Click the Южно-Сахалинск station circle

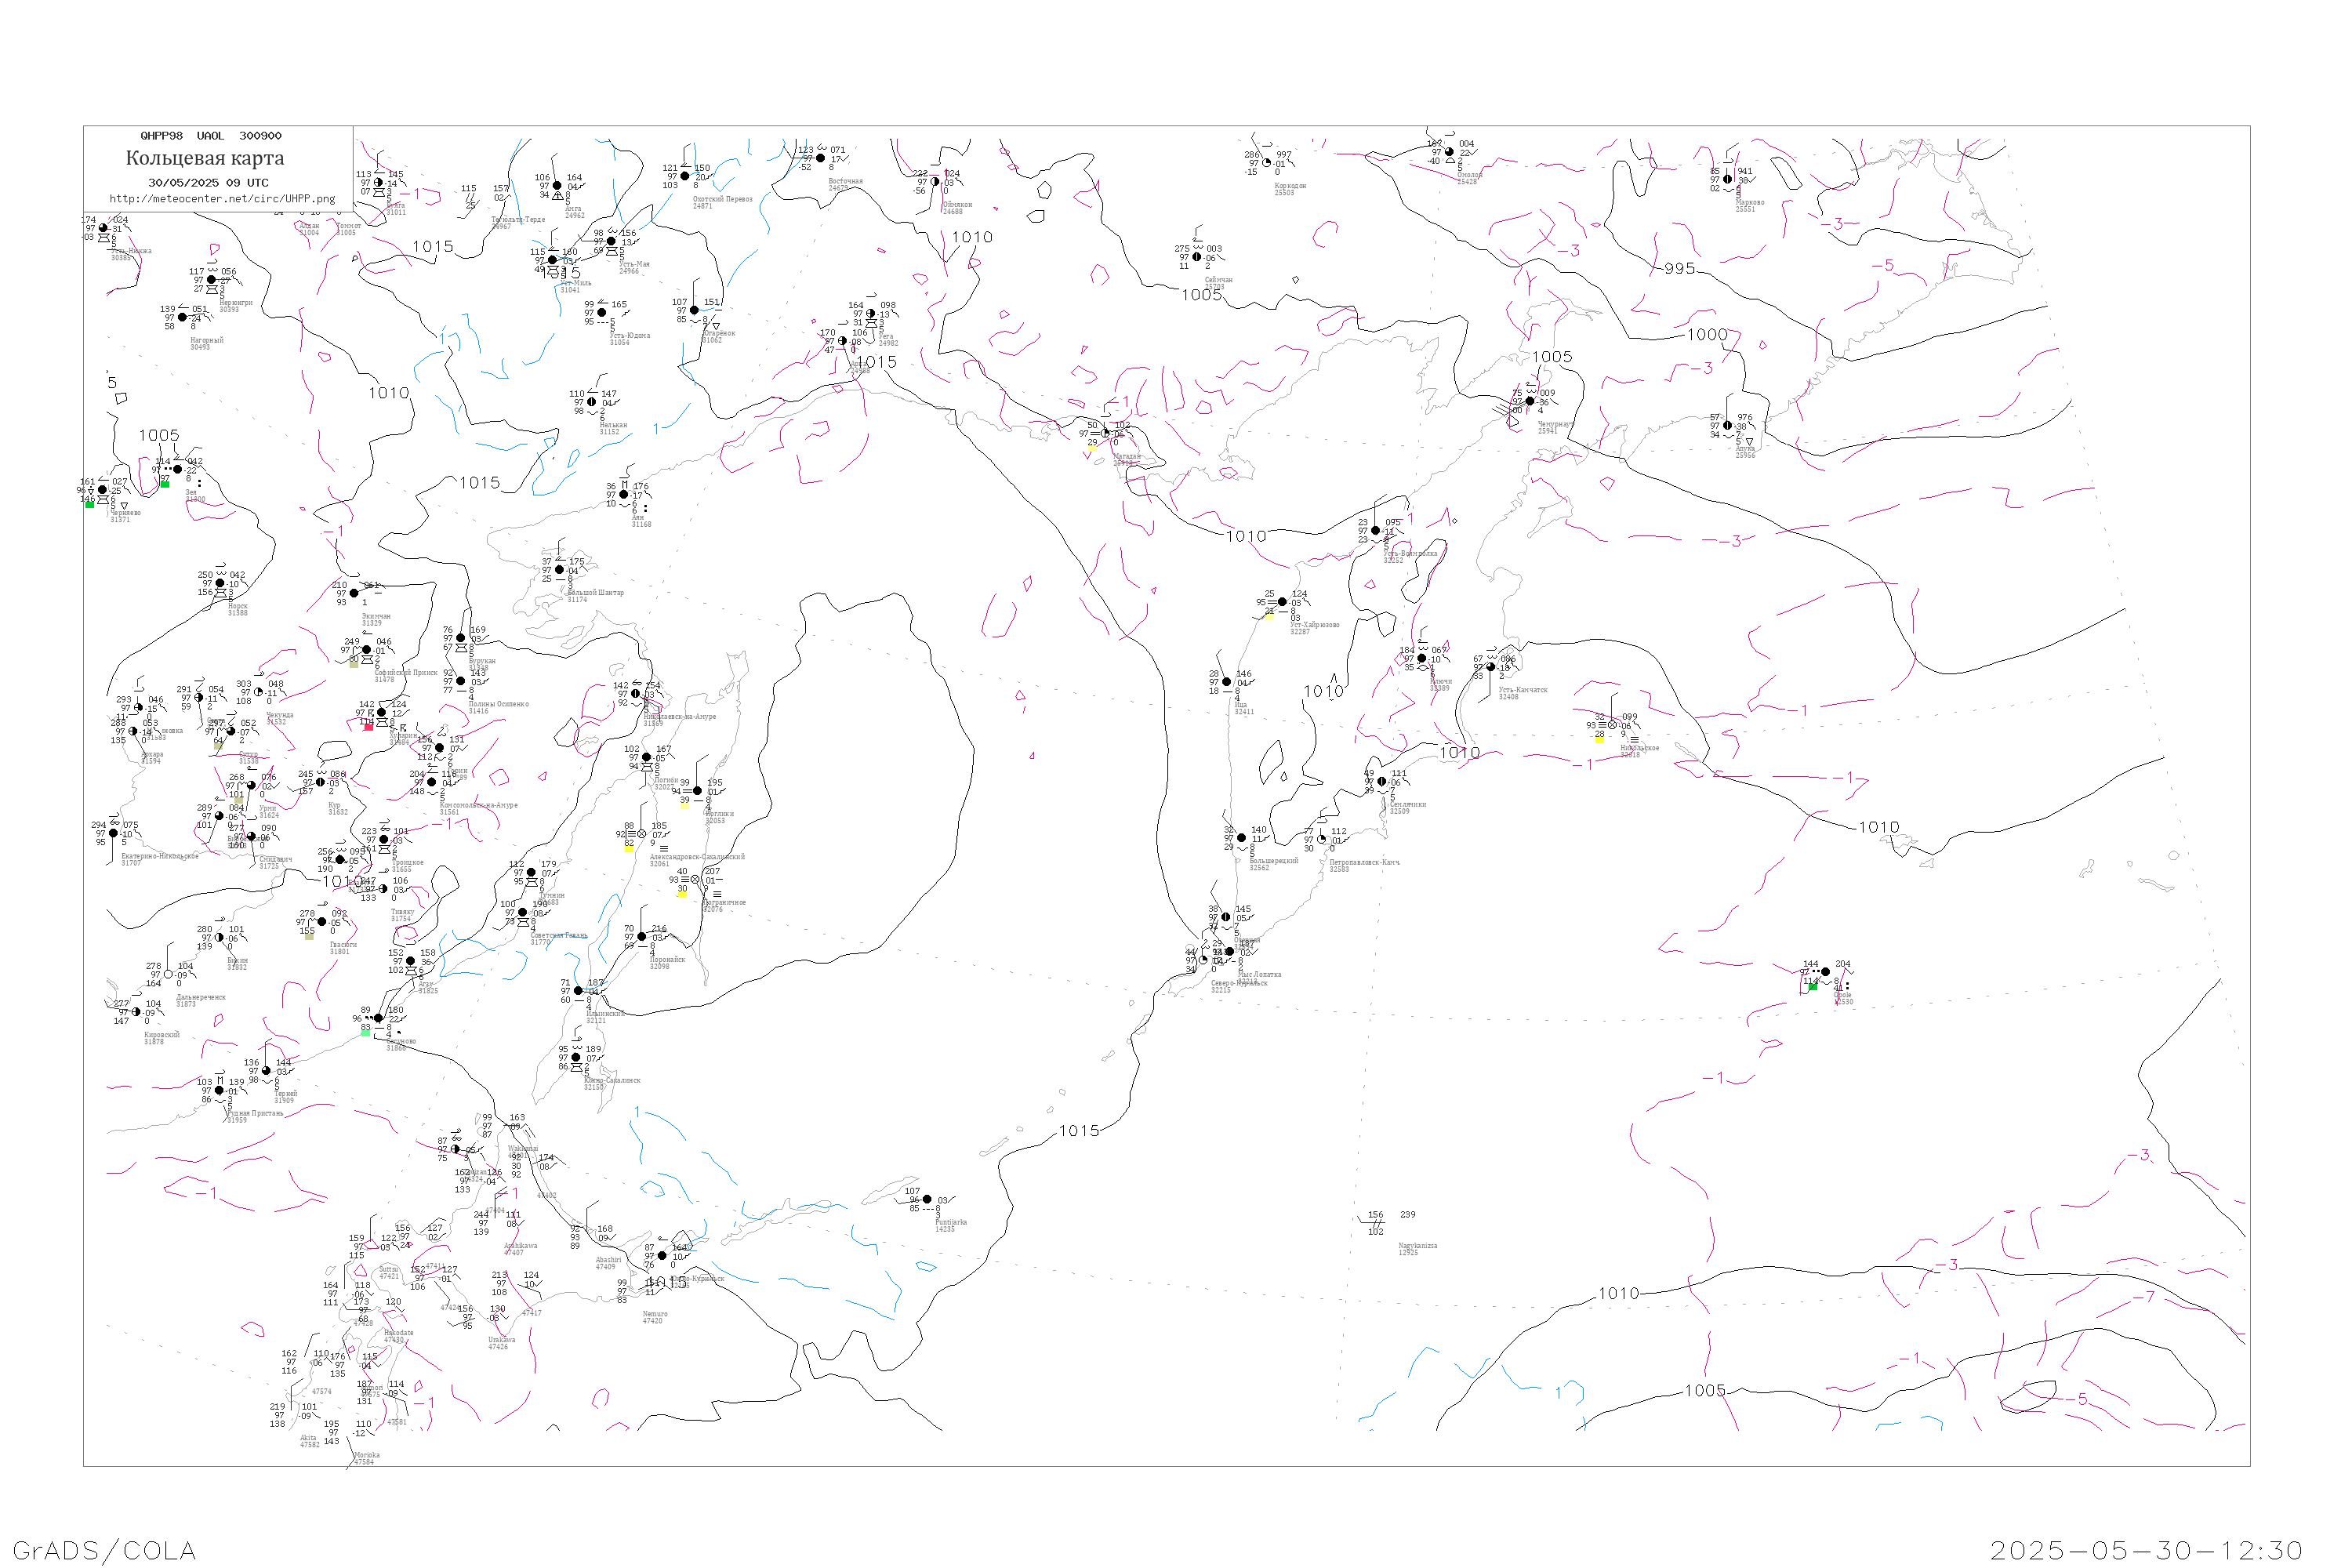(x=575, y=1057)
